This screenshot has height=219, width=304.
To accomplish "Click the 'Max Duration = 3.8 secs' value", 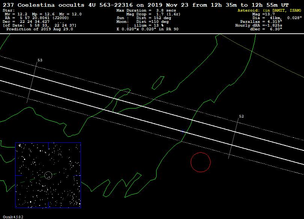I will coord(146,10).
